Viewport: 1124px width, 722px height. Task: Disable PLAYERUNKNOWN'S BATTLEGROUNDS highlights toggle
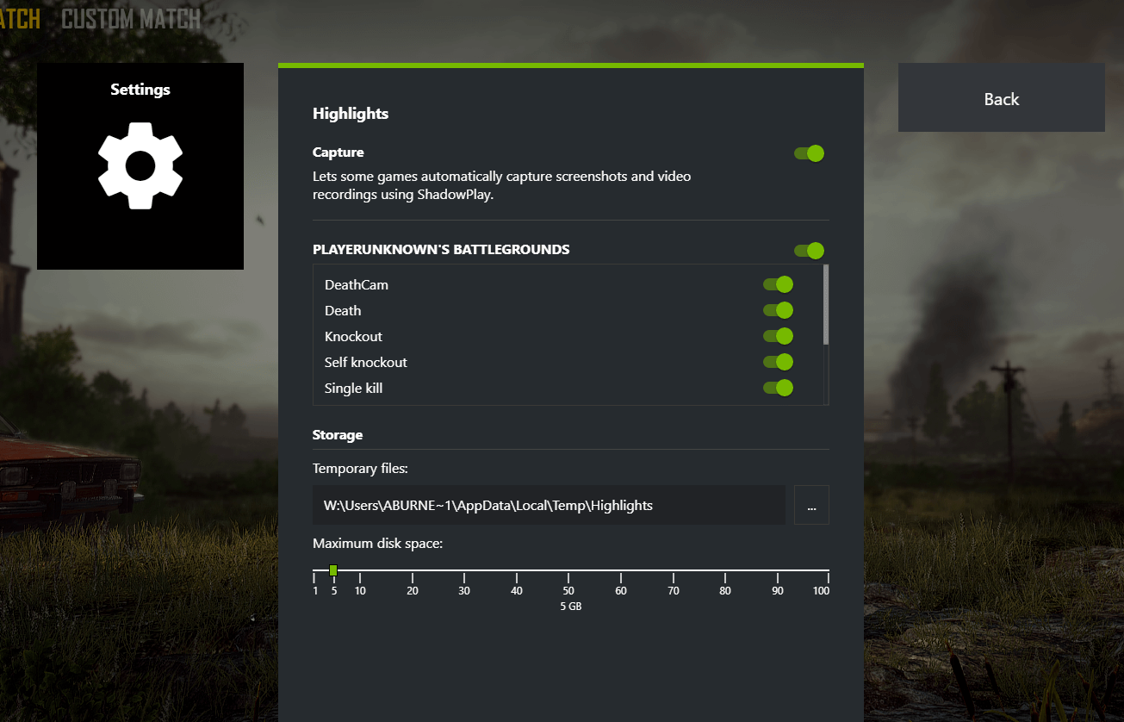810,251
